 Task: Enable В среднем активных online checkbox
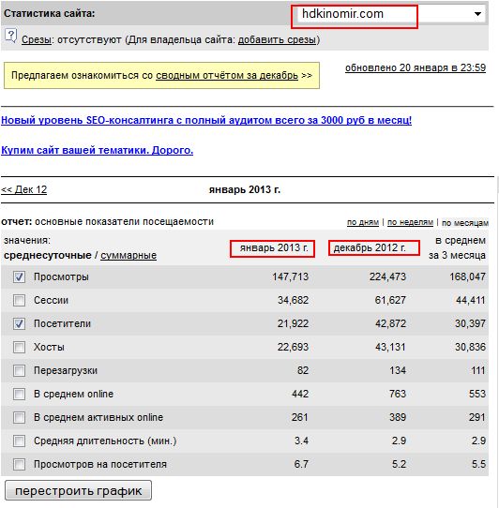(19, 417)
